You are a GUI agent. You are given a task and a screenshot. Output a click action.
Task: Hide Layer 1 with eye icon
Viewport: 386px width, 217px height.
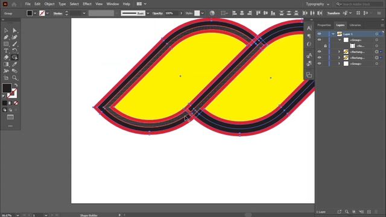[x=319, y=34]
